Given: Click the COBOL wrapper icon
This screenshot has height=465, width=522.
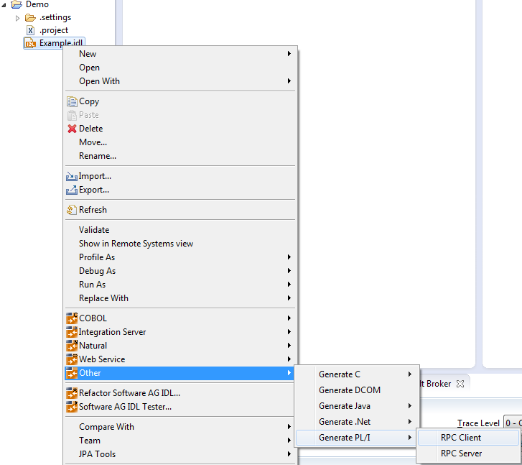Looking at the screenshot, I should coord(72,318).
